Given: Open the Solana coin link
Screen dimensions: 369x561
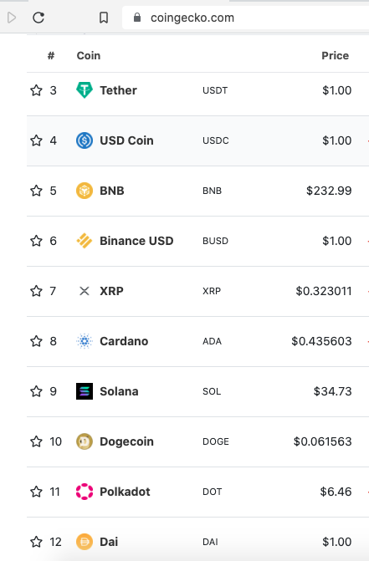Looking at the screenshot, I should tap(119, 391).
